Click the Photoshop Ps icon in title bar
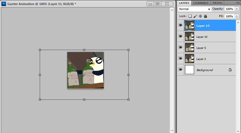The height and width of the screenshot is (133, 241). (x=4, y=4)
